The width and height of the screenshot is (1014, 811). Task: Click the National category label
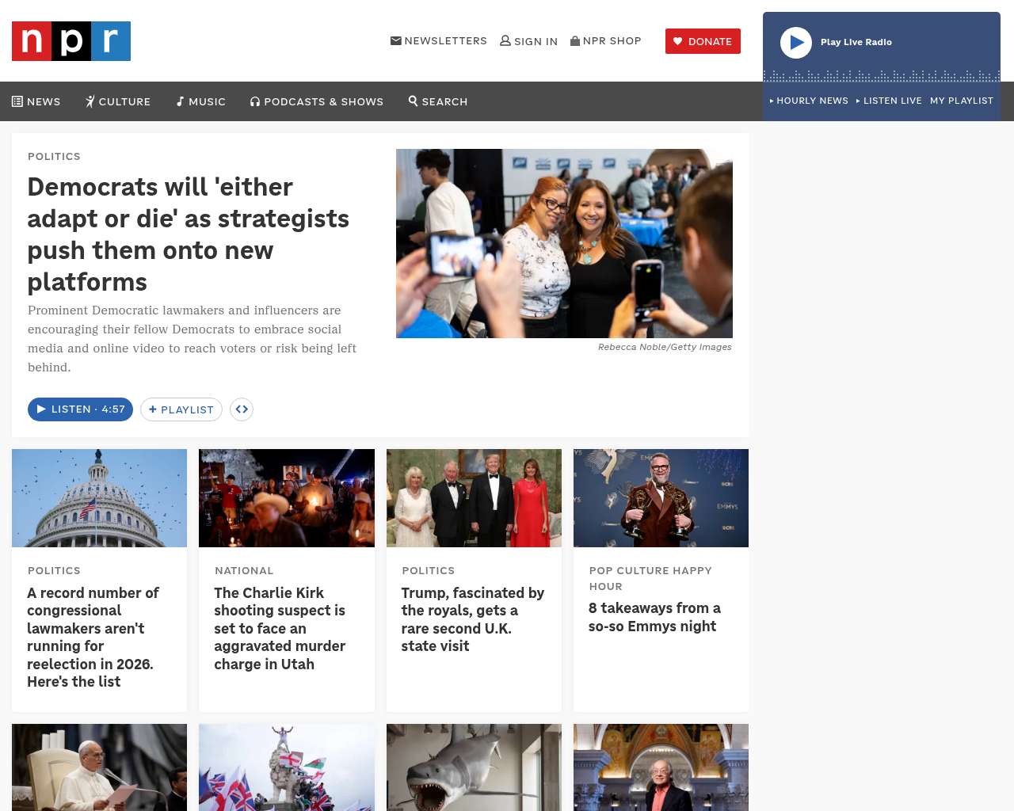tap(244, 570)
